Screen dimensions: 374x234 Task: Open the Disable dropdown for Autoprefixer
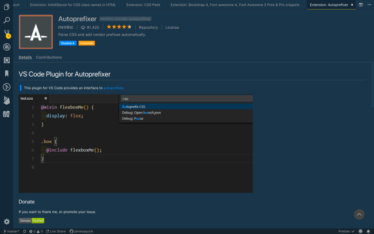(x=68, y=43)
